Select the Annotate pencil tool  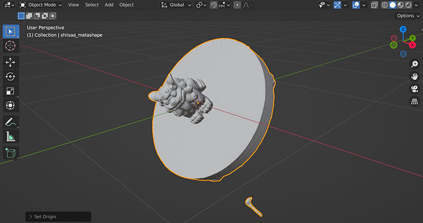coord(10,122)
